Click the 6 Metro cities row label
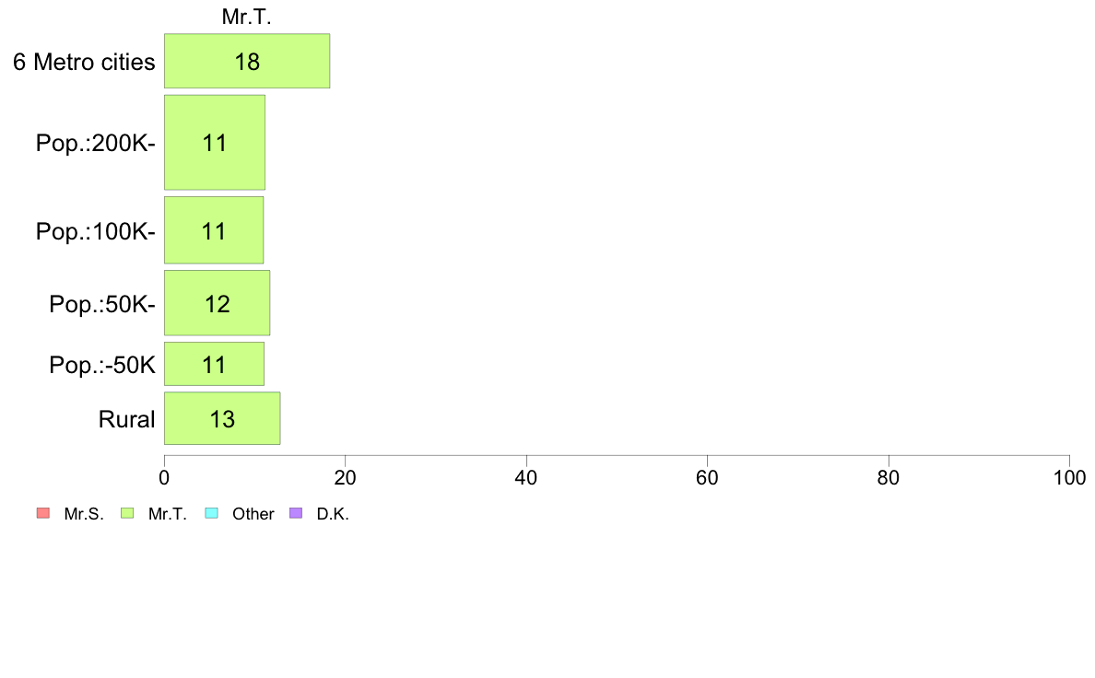This screenshot has width=1095, height=678. (84, 62)
